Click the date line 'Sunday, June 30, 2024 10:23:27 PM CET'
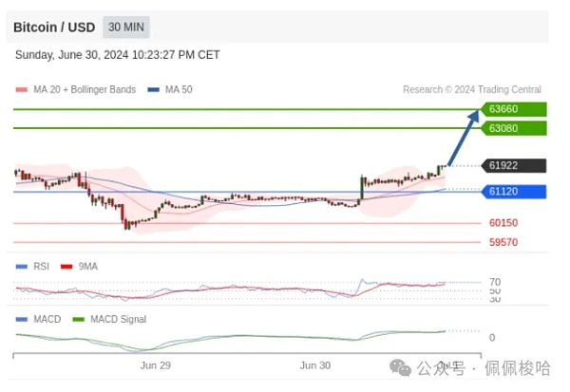The image size is (570, 392). pos(118,55)
